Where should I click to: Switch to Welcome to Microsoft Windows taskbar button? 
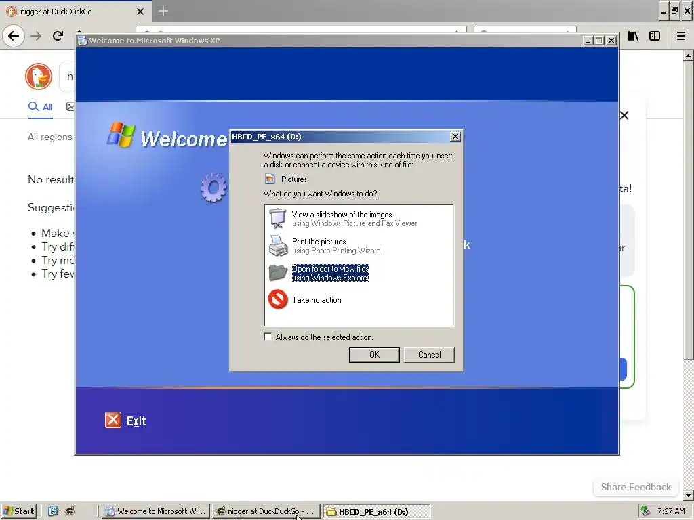(156, 511)
